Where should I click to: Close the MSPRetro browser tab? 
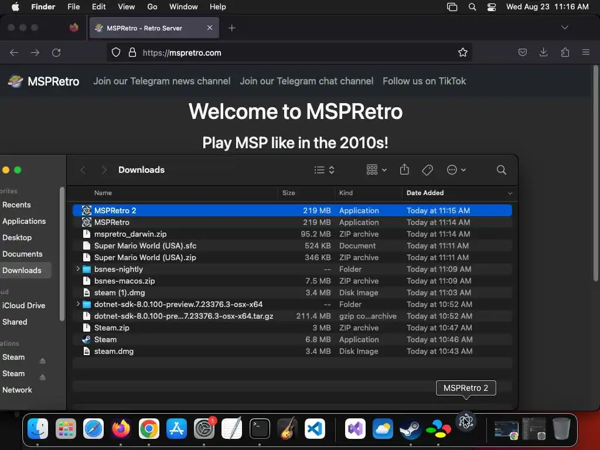tap(210, 28)
